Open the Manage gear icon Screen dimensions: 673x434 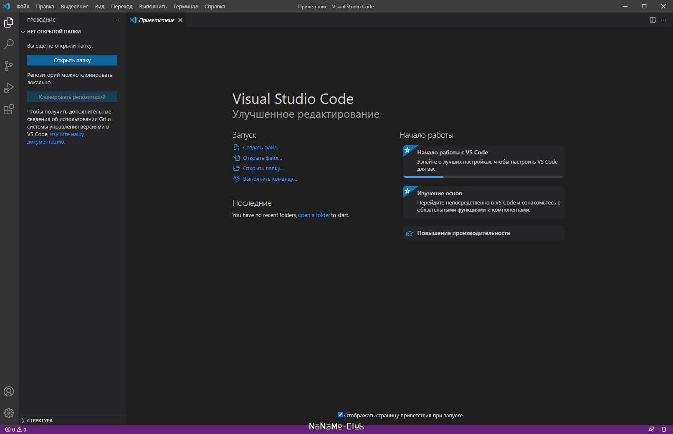[9, 413]
